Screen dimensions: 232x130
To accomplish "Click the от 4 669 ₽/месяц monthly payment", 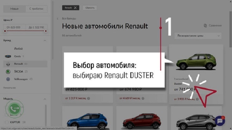I will (x=130, y=98).
